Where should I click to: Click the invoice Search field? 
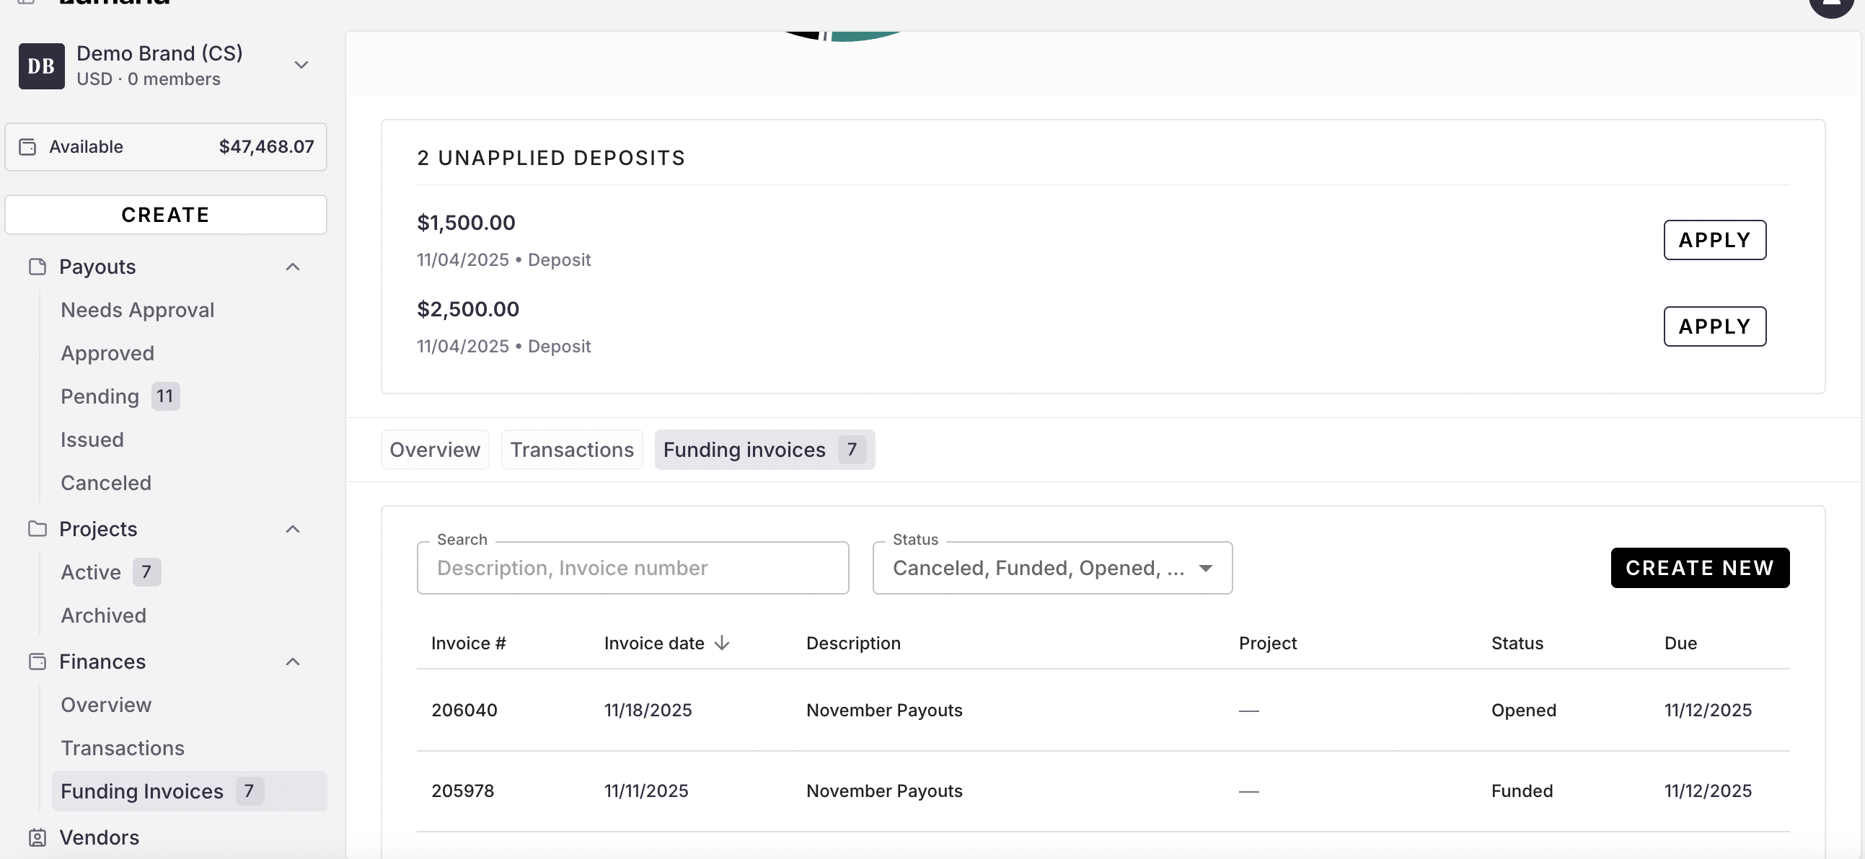(632, 568)
